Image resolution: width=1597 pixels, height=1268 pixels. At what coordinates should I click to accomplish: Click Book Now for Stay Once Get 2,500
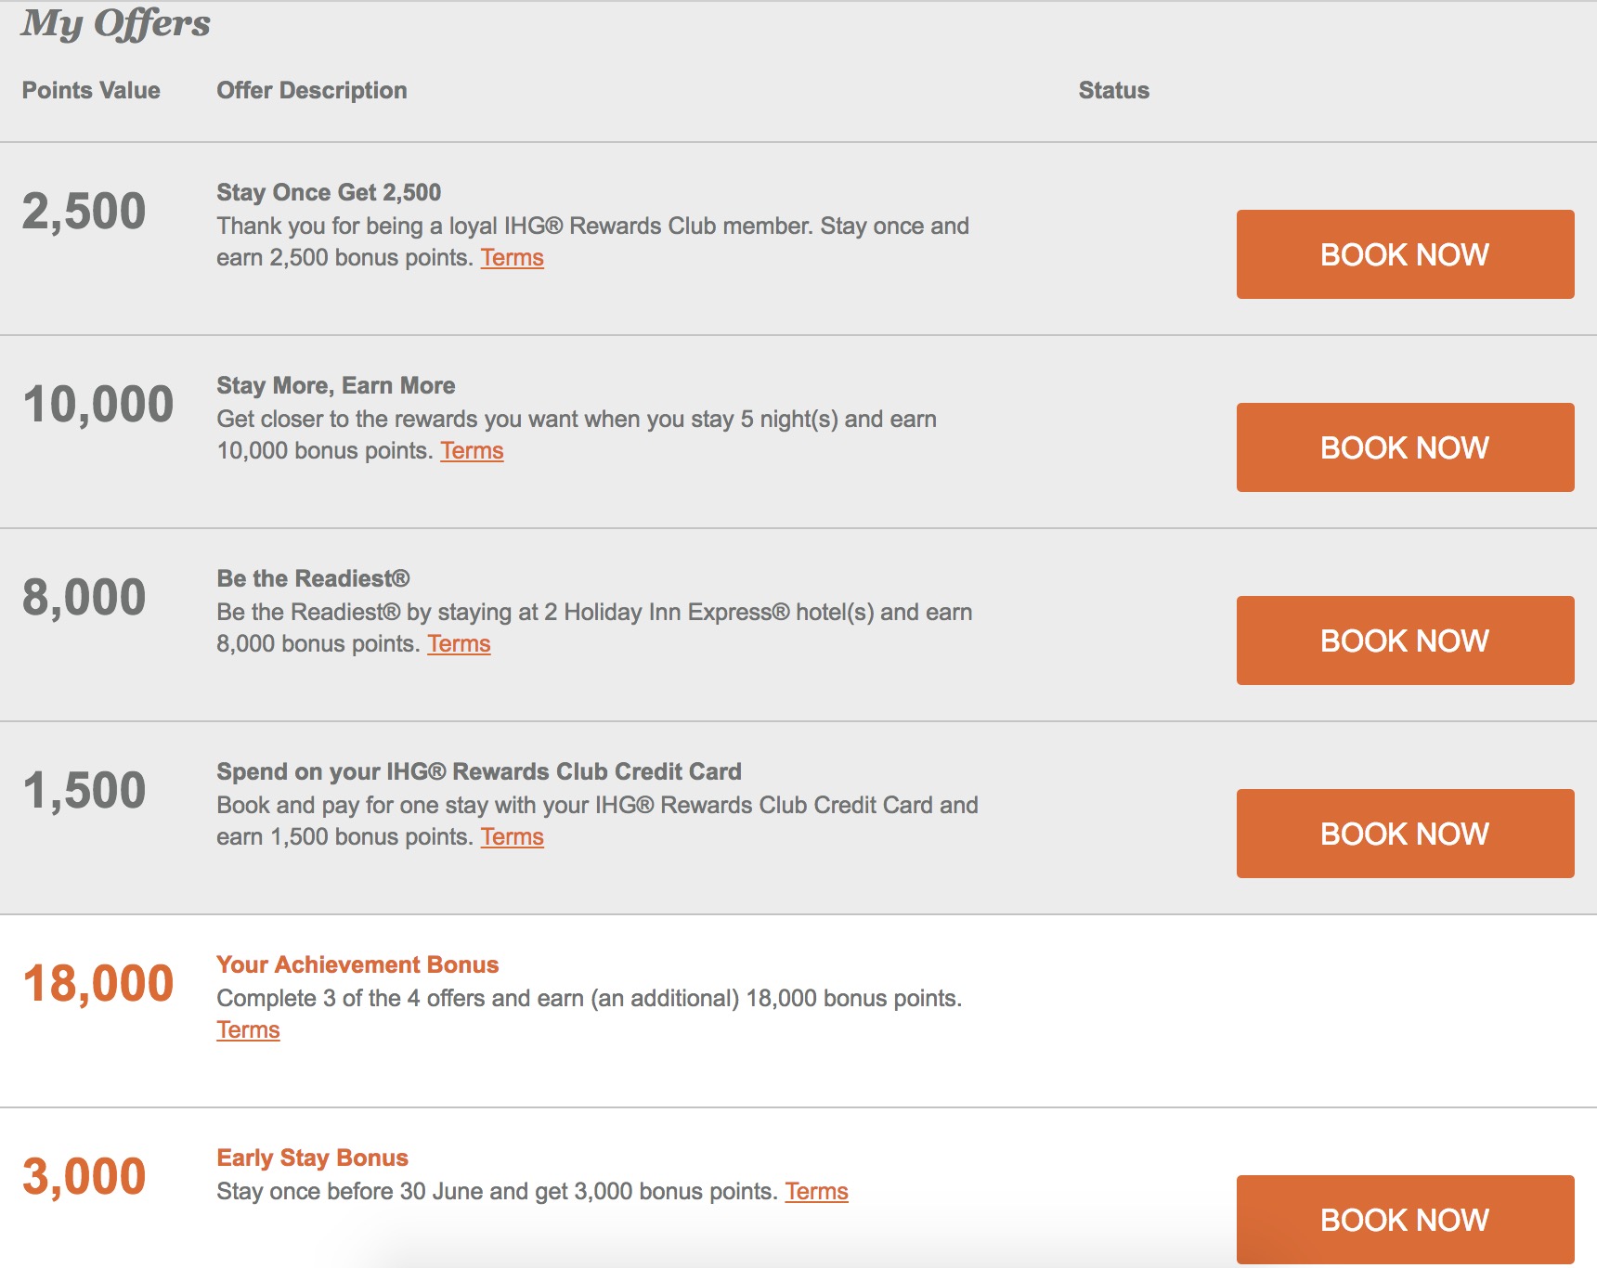[x=1404, y=254]
